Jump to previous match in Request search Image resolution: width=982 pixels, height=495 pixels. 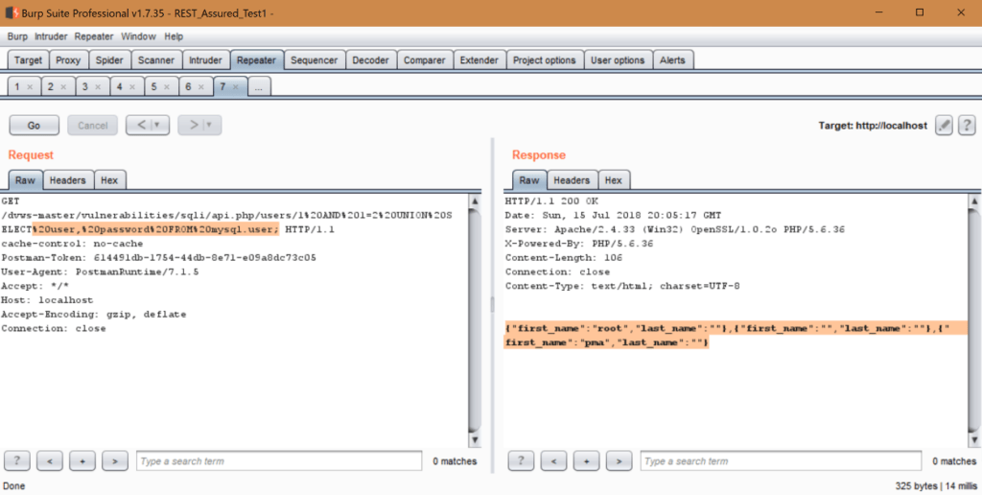tap(51, 460)
